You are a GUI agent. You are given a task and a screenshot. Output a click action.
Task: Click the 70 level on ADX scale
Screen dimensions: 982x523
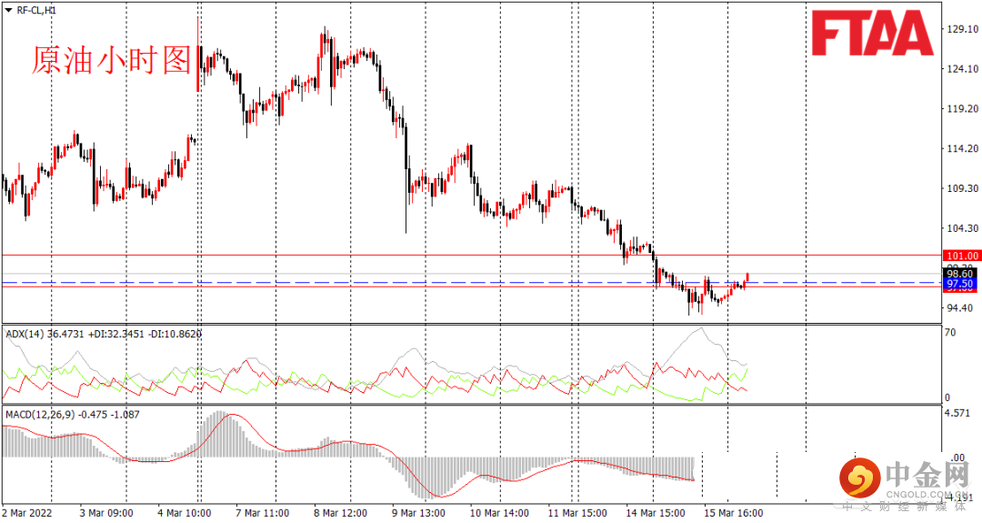coord(950,333)
